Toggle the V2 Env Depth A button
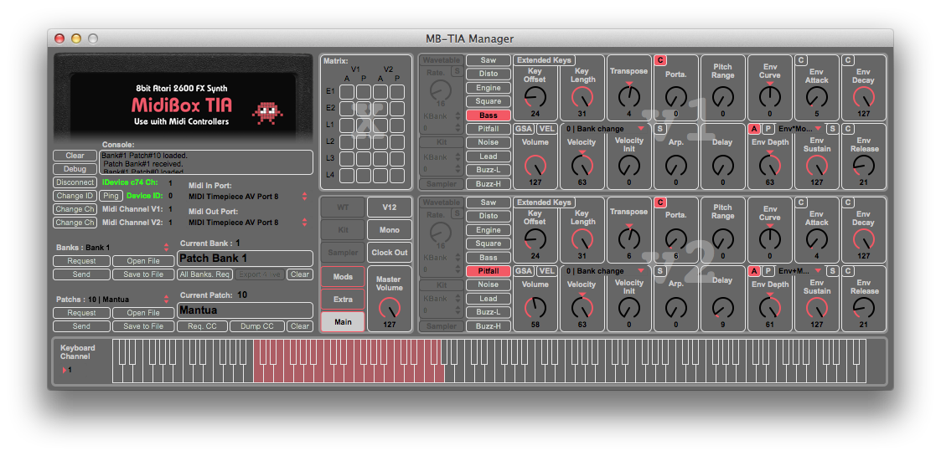 click(x=754, y=271)
